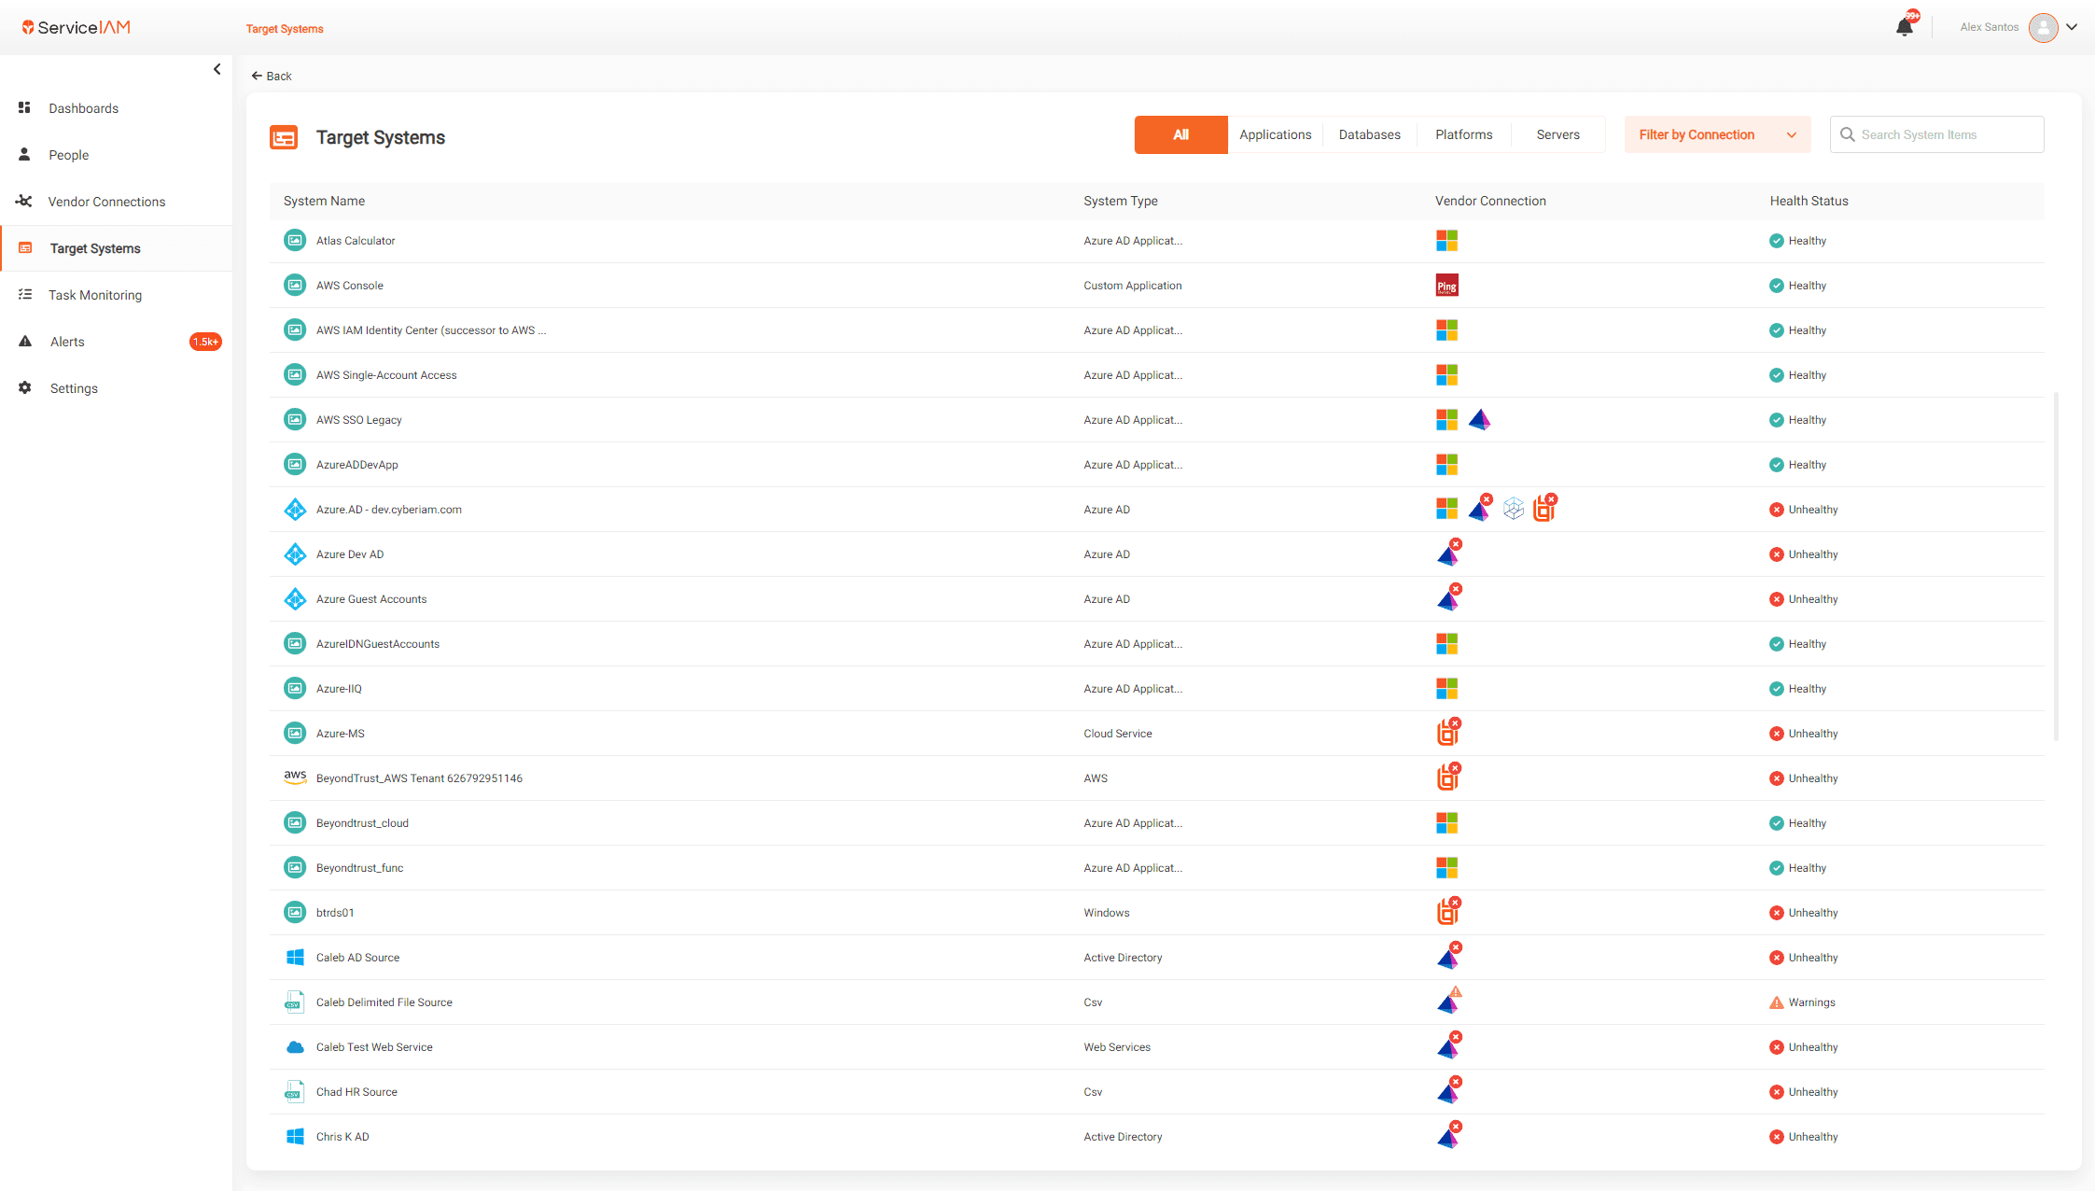Click the ServiceIAM logo
The image size is (2095, 1191).
pyautogui.click(x=77, y=27)
